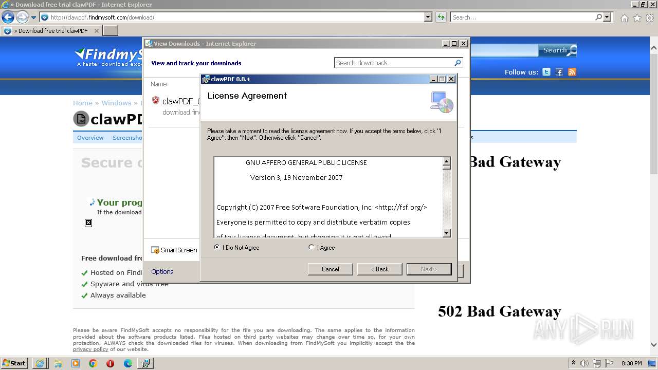Open the media player taskbar icon
This screenshot has height=370, width=658.
click(x=76, y=363)
